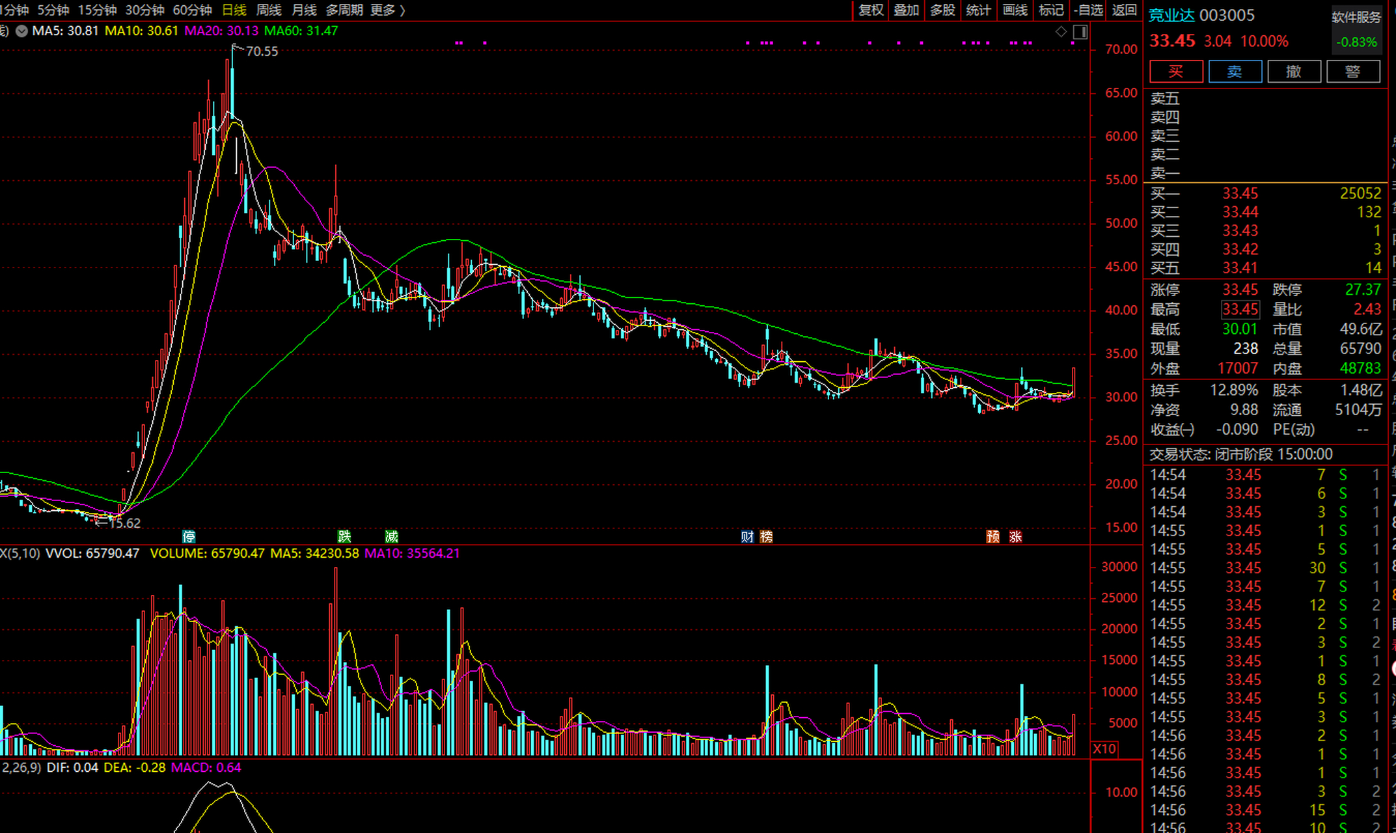1396x833 pixels.
Task: Click the X10 volume scale box
Action: pos(1104,748)
